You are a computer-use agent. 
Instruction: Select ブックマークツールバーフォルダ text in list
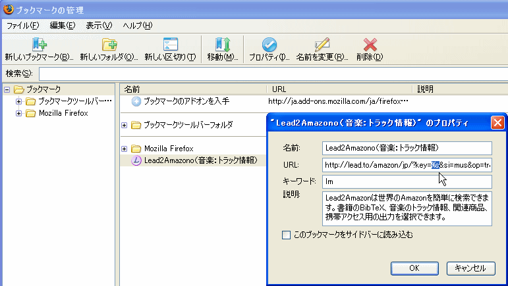pyautogui.click(x=188, y=125)
